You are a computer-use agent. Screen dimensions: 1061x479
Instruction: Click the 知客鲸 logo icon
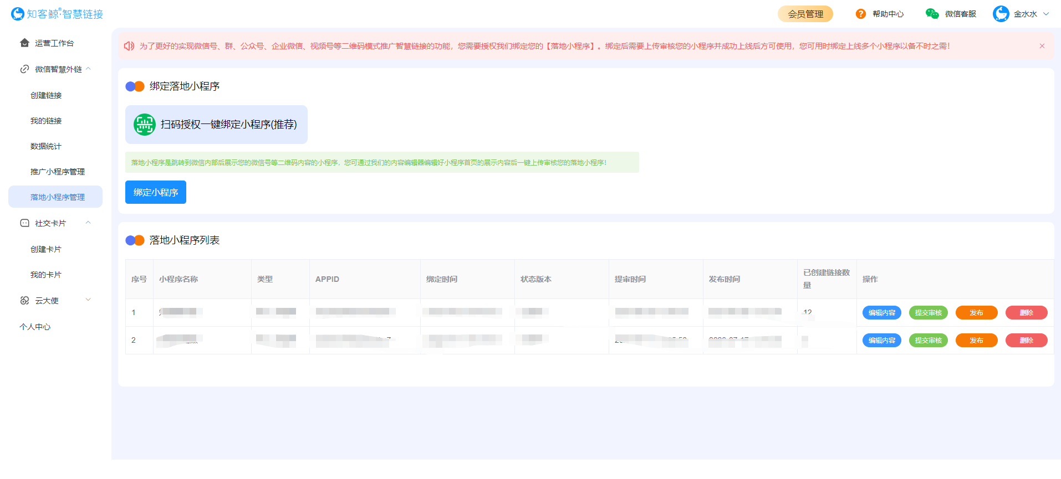click(x=18, y=14)
